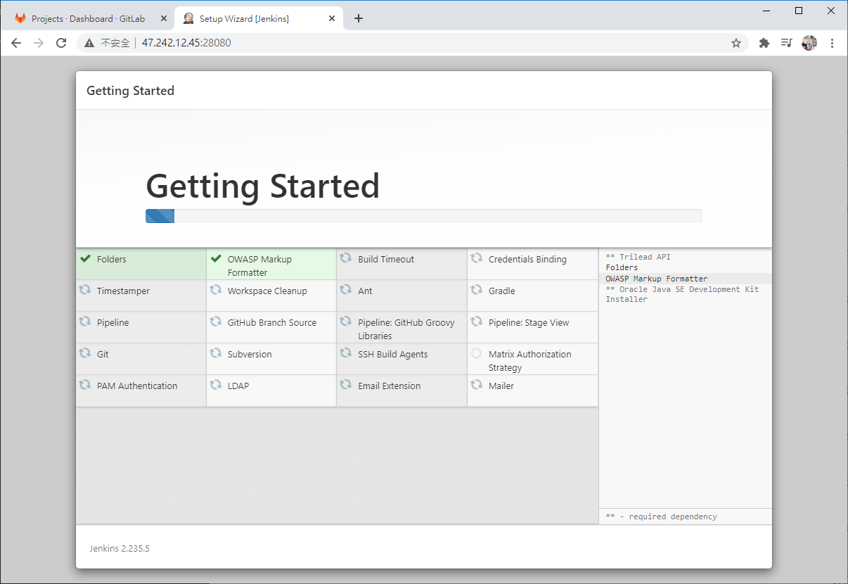The width and height of the screenshot is (848, 584).
Task: Click the large Getting Started heading
Action: tap(262, 186)
